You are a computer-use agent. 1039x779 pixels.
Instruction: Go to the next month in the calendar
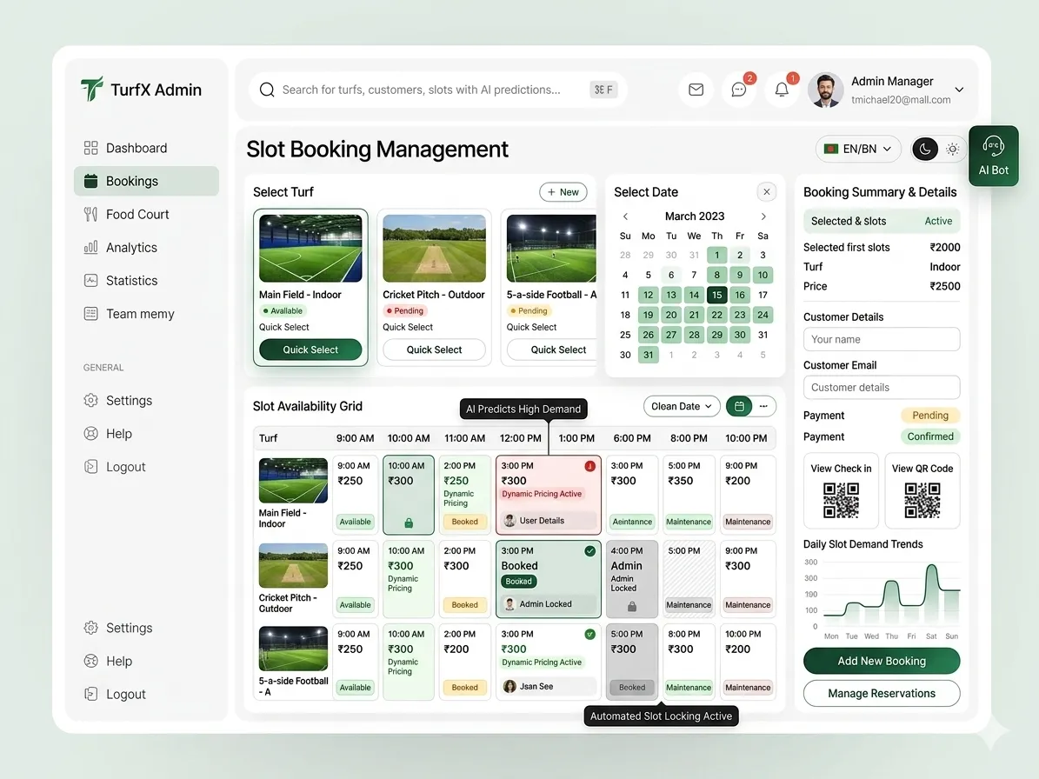tap(763, 216)
